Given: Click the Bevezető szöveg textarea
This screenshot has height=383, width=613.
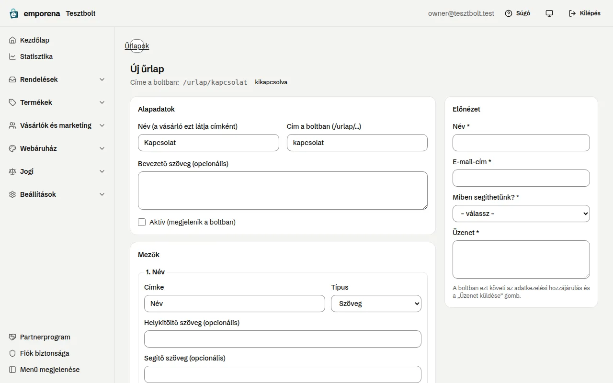Looking at the screenshot, I should (283, 191).
